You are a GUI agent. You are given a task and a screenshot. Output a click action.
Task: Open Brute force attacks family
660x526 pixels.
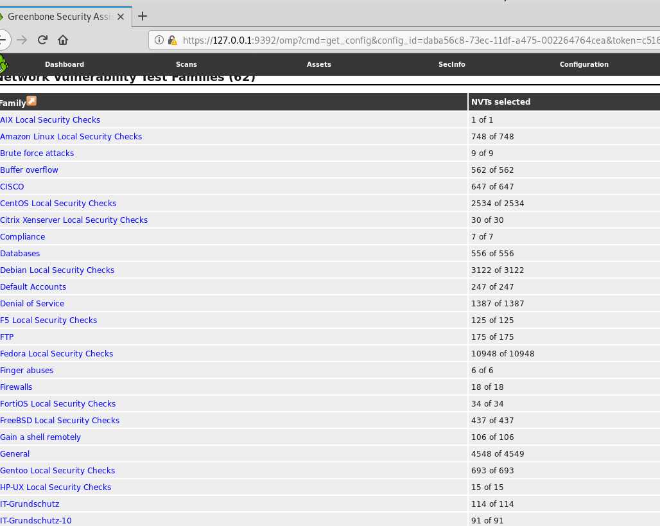tap(37, 153)
